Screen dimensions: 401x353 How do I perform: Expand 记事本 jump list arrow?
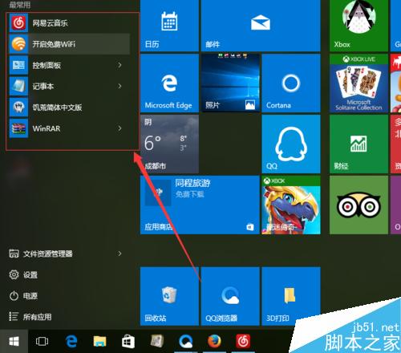[119, 86]
